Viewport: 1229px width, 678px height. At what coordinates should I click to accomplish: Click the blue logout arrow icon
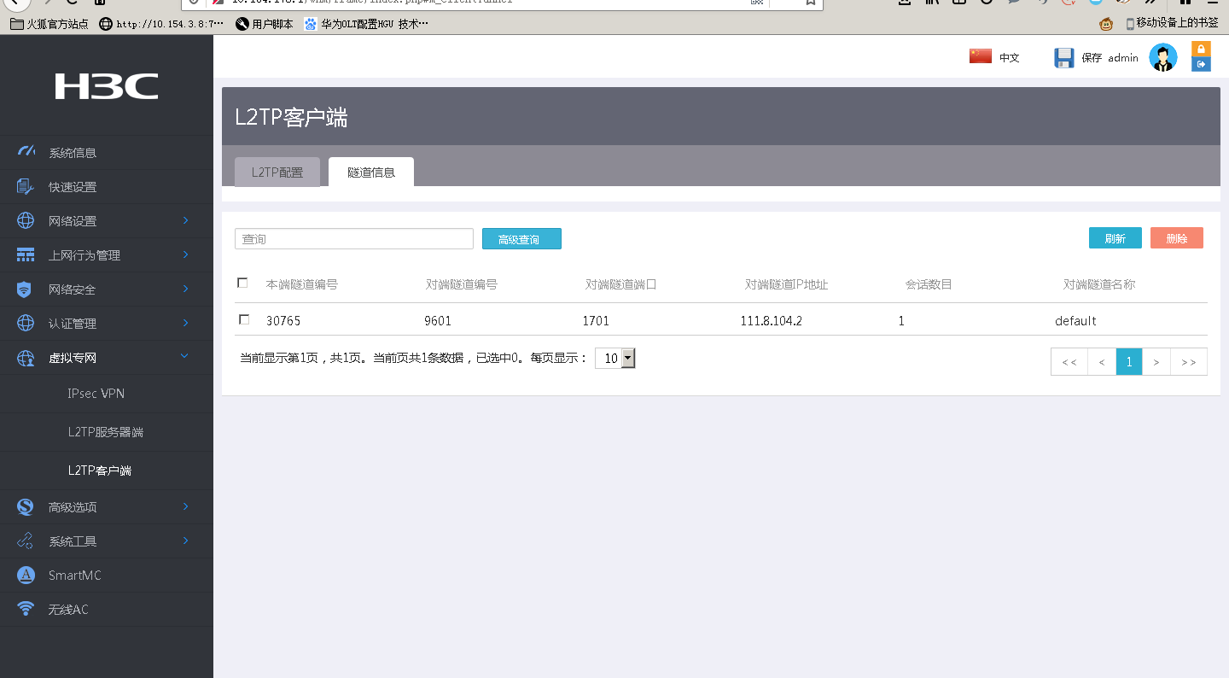[x=1201, y=64]
